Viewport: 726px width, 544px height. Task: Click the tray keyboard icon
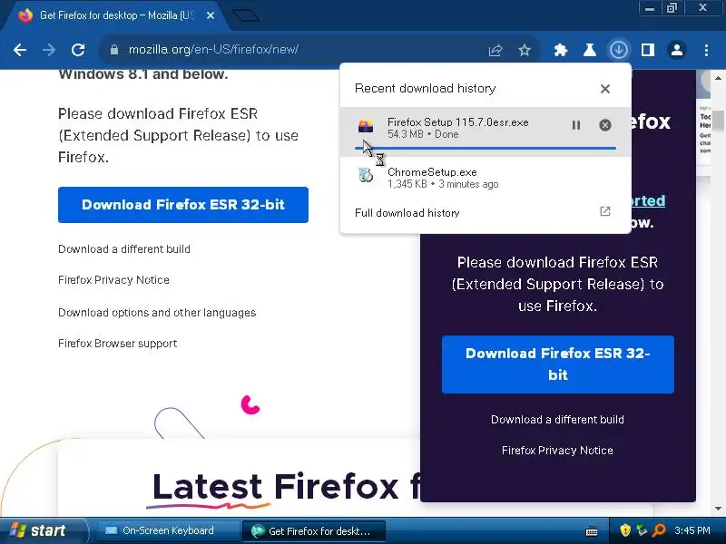click(592, 530)
